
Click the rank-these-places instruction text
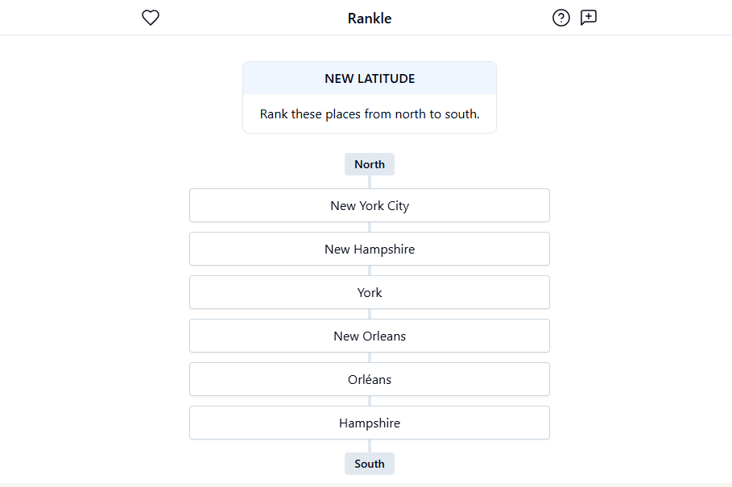point(369,113)
